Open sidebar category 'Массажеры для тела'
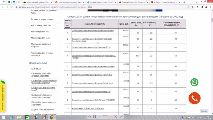This screenshot has width=213, height=120. (40, 38)
